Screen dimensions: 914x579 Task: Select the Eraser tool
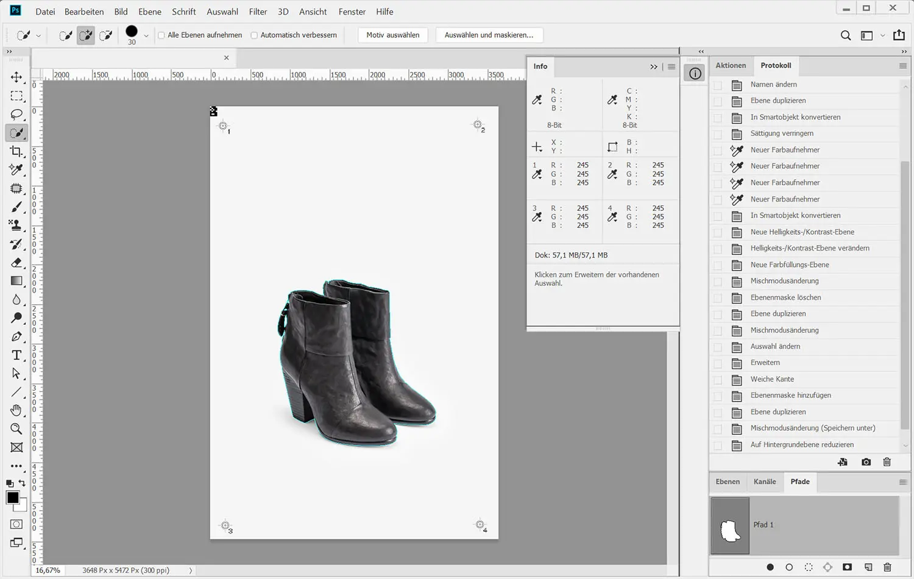coord(16,263)
